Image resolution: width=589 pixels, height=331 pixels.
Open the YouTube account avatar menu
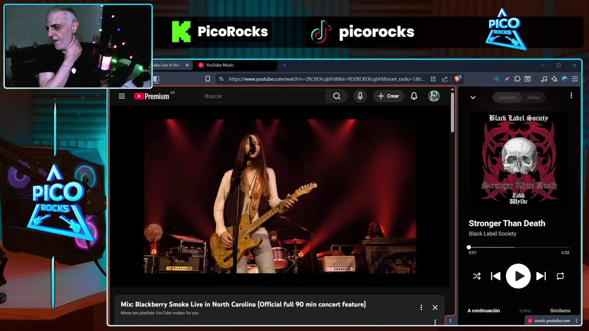click(434, 96)
